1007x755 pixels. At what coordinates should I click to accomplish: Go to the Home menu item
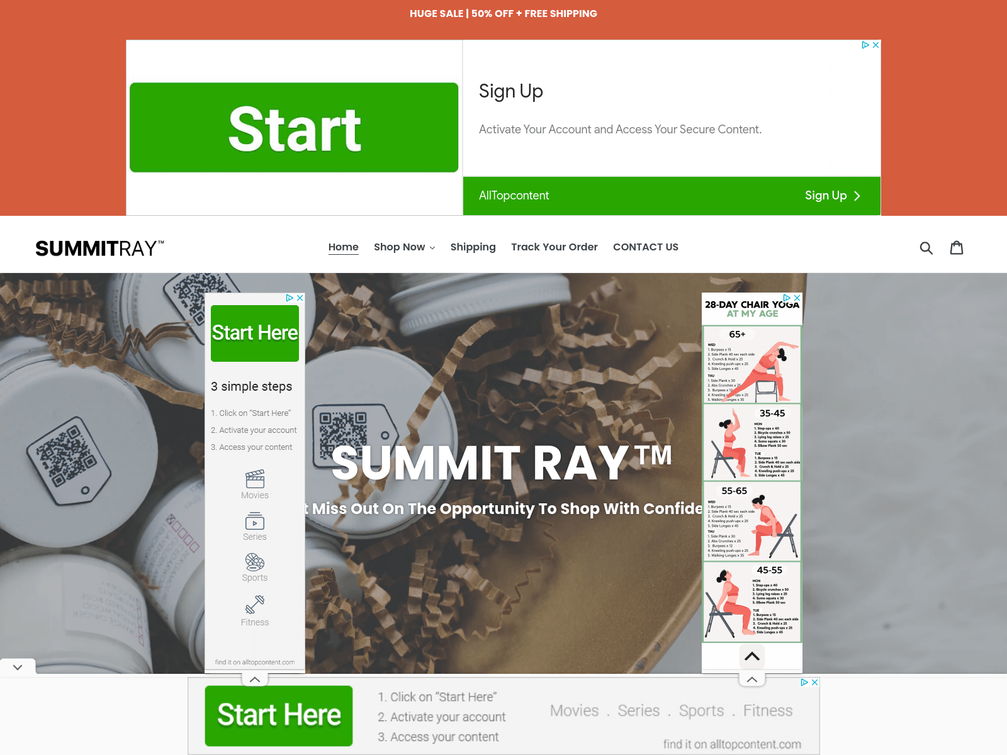click(344, 247)
